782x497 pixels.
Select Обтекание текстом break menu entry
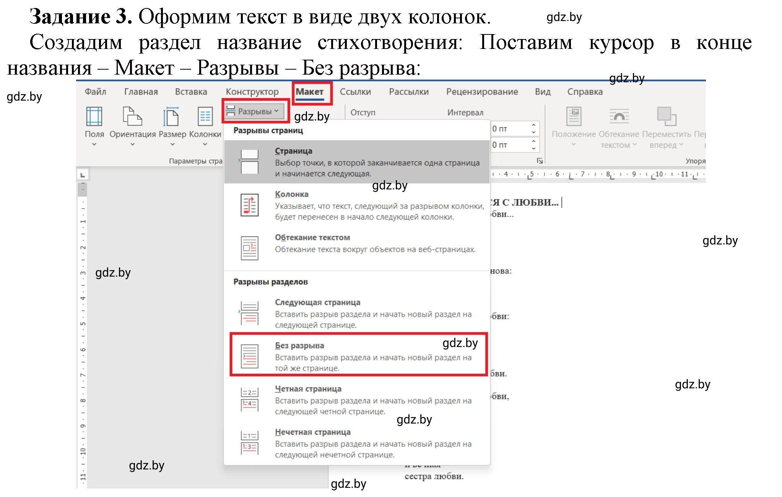[x=357, y=248]
